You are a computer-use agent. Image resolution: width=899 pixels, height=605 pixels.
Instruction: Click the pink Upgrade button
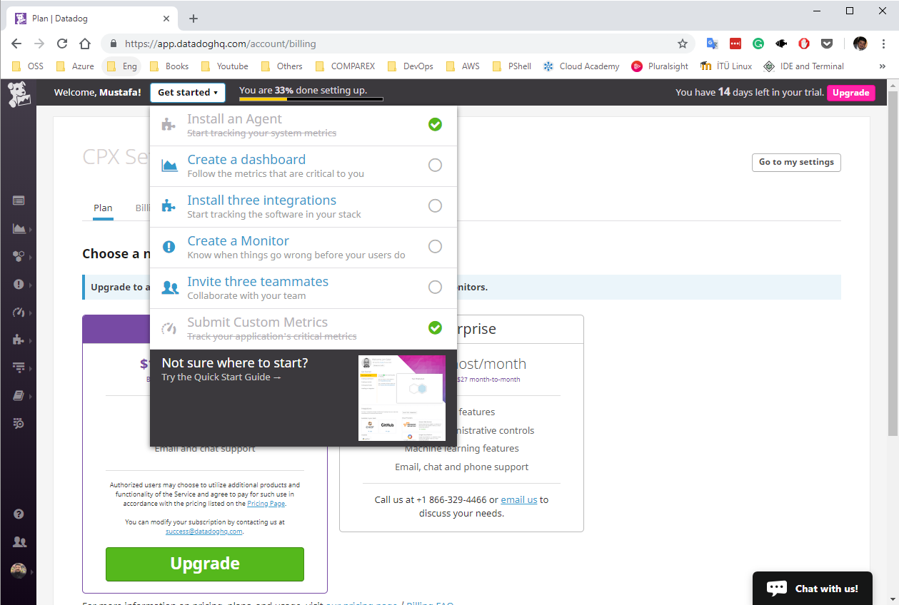coord(850,93)
